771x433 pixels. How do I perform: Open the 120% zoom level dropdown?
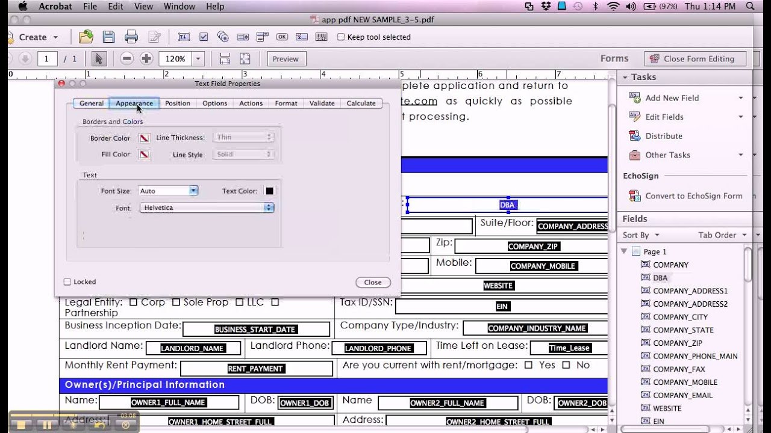[198, 58]
